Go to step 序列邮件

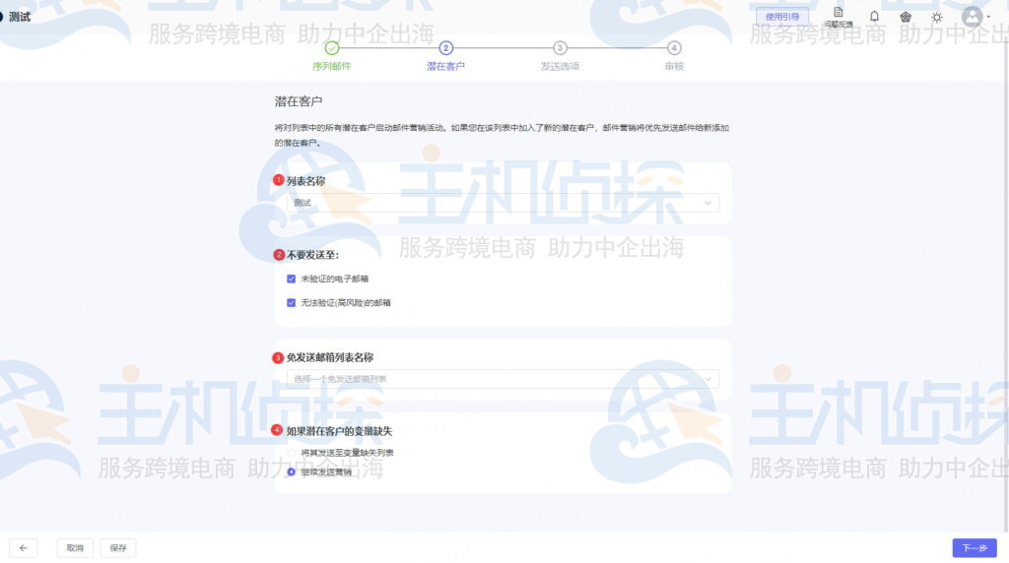[331, 55]
